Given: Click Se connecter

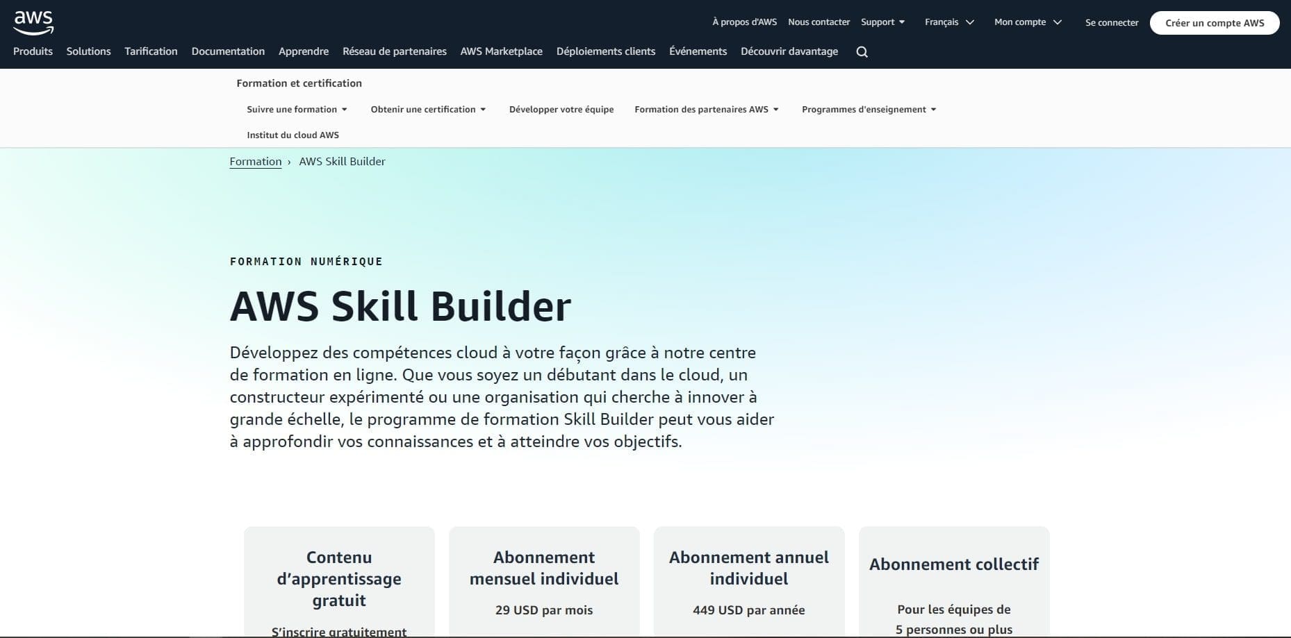Looking at the screenshot, I should 1112,23.
